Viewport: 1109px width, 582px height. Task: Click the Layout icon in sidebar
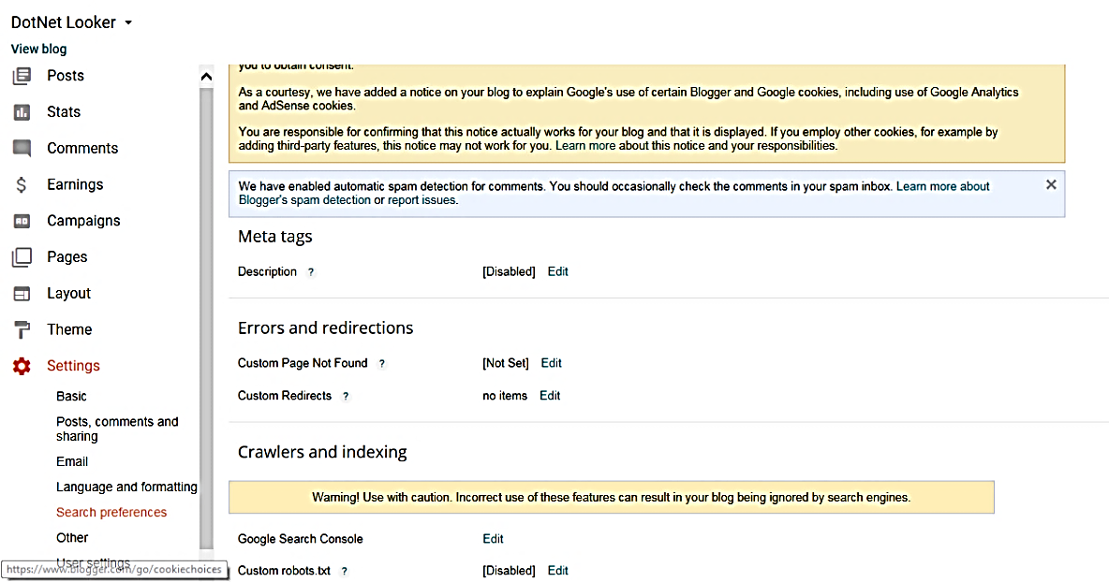coord(22,293)
